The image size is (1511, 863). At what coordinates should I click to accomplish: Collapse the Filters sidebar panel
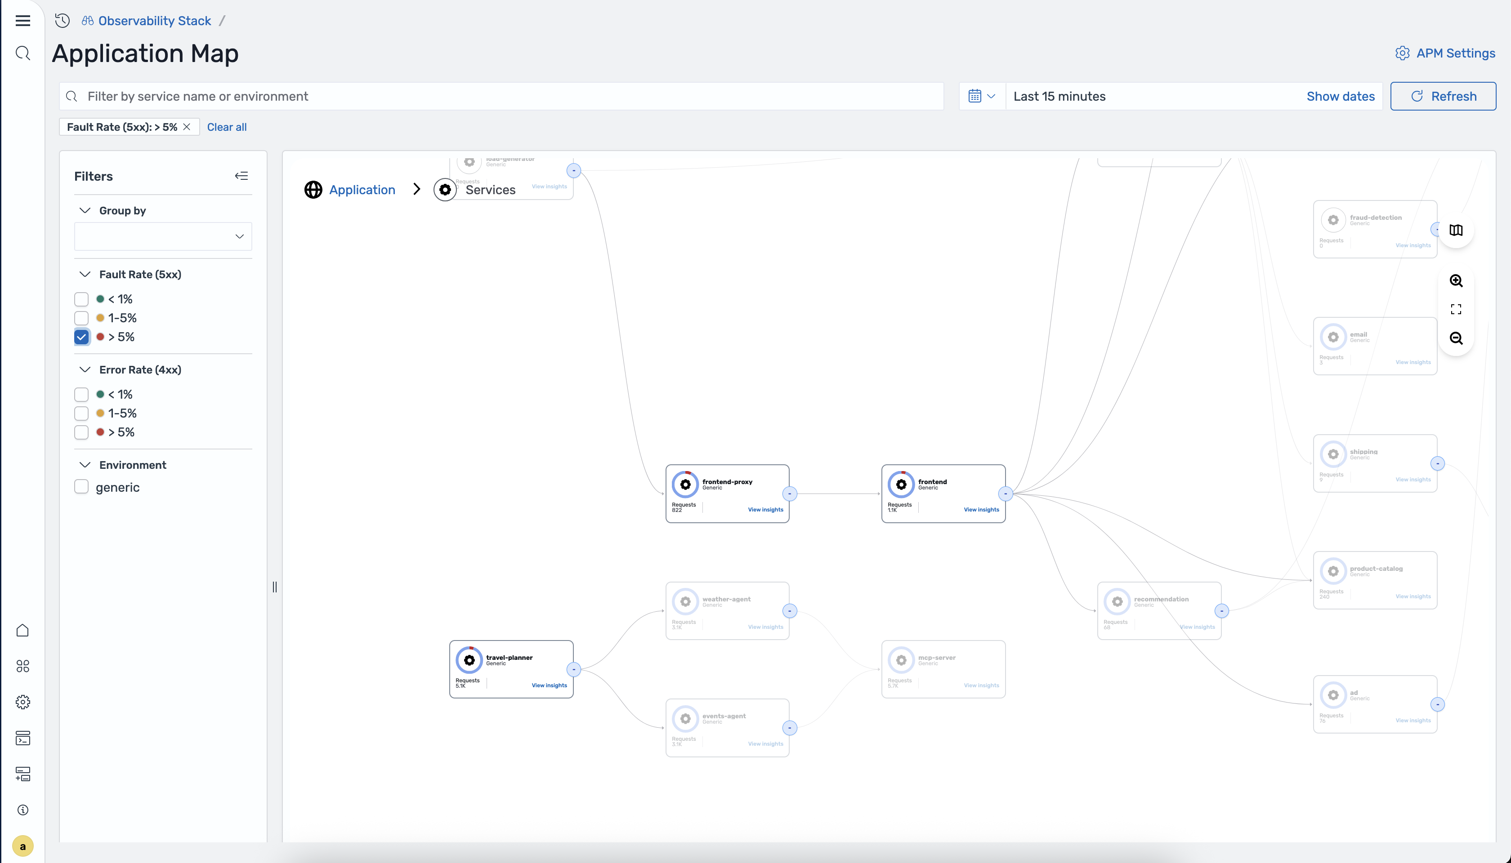tap(242, 175)
